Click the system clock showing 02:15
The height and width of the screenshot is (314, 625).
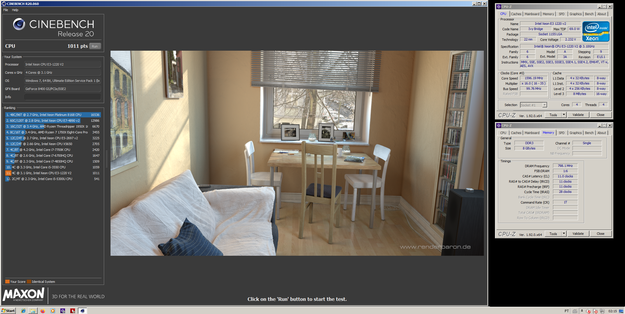tap(613, 311)
